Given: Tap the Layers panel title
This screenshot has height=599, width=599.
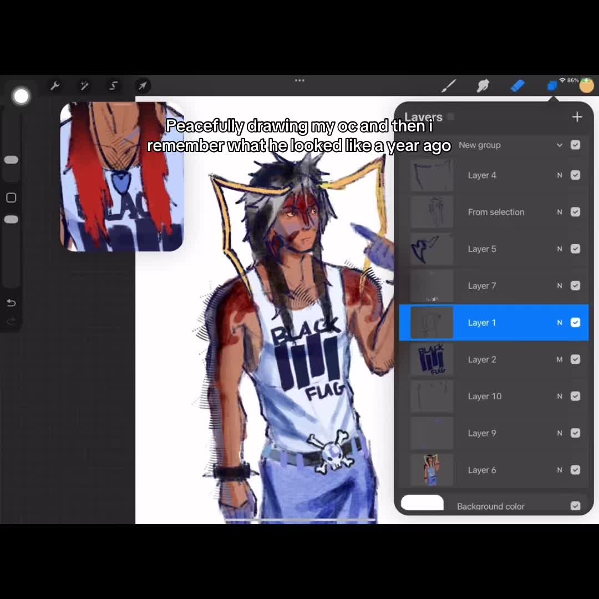Looking at the screenshot, I should (423, 117).
